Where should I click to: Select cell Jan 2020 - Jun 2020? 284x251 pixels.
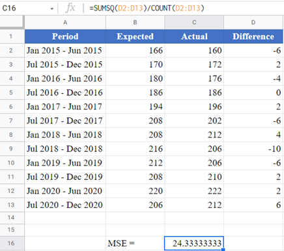(x=65, y=191)
